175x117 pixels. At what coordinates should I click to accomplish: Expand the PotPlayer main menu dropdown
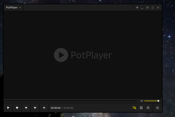click(x=13, y=8)
